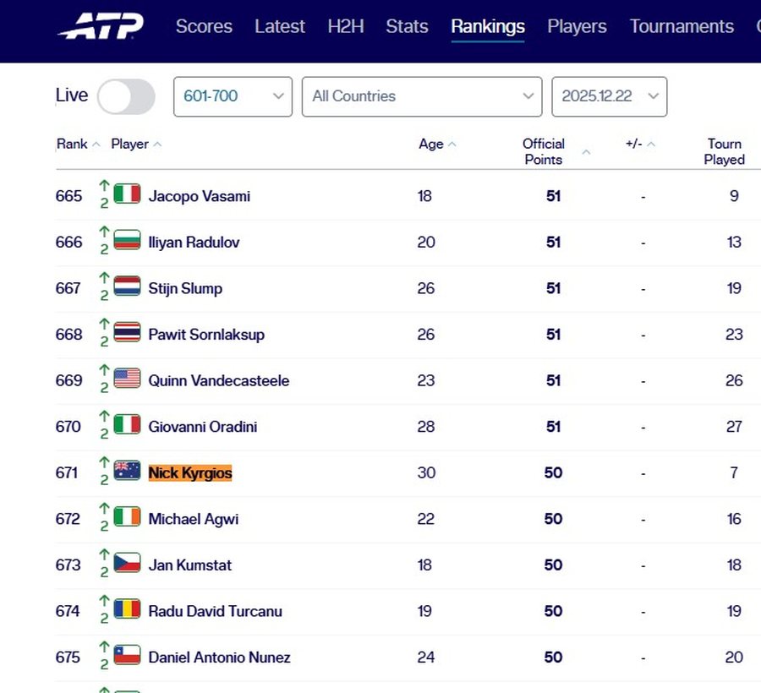The width and height of the screenshot is (761, 693).
Task: Click the ATP logo
Action: (101, 26)
